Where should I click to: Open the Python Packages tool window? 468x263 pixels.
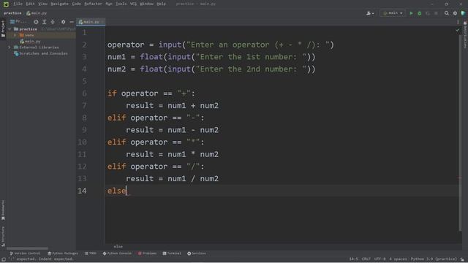pos(63,254)
